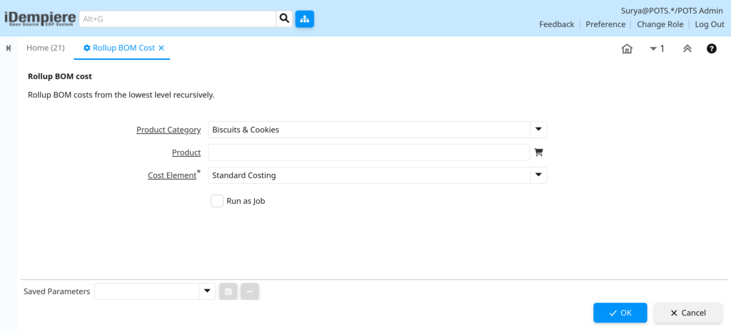Click the Product input field

(369, 152)
